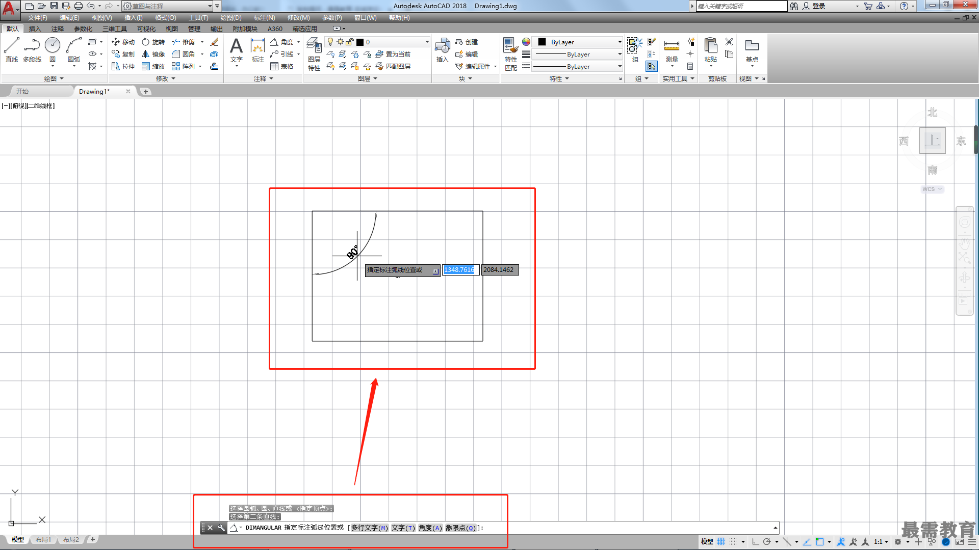Click 多行文字(M) command option
Viewport: 979px width, 550px height.
coord(369,528)
